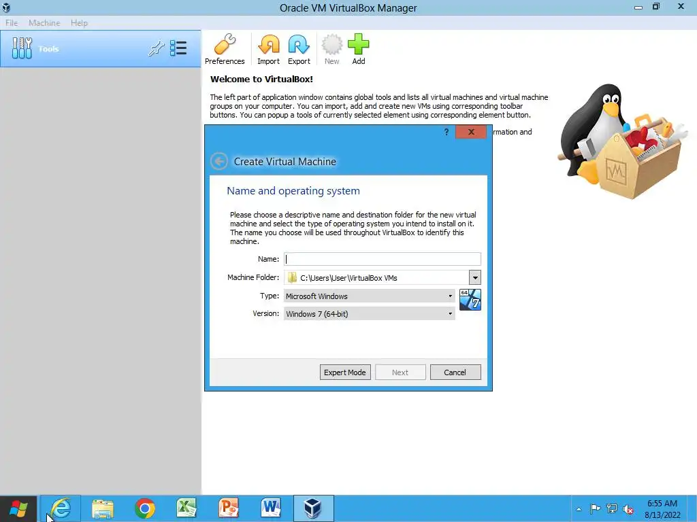697x522 pixels.
Task: Open the Machine menu
Action: click(x=44, y=23)
